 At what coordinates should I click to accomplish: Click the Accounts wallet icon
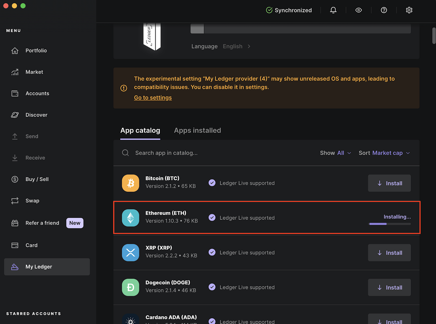point(15,93)
